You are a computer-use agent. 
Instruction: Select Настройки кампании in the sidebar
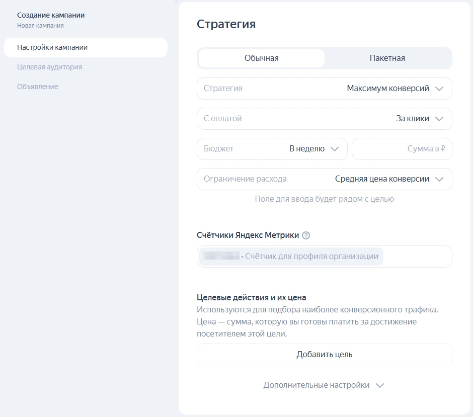(x=52, y=47)
